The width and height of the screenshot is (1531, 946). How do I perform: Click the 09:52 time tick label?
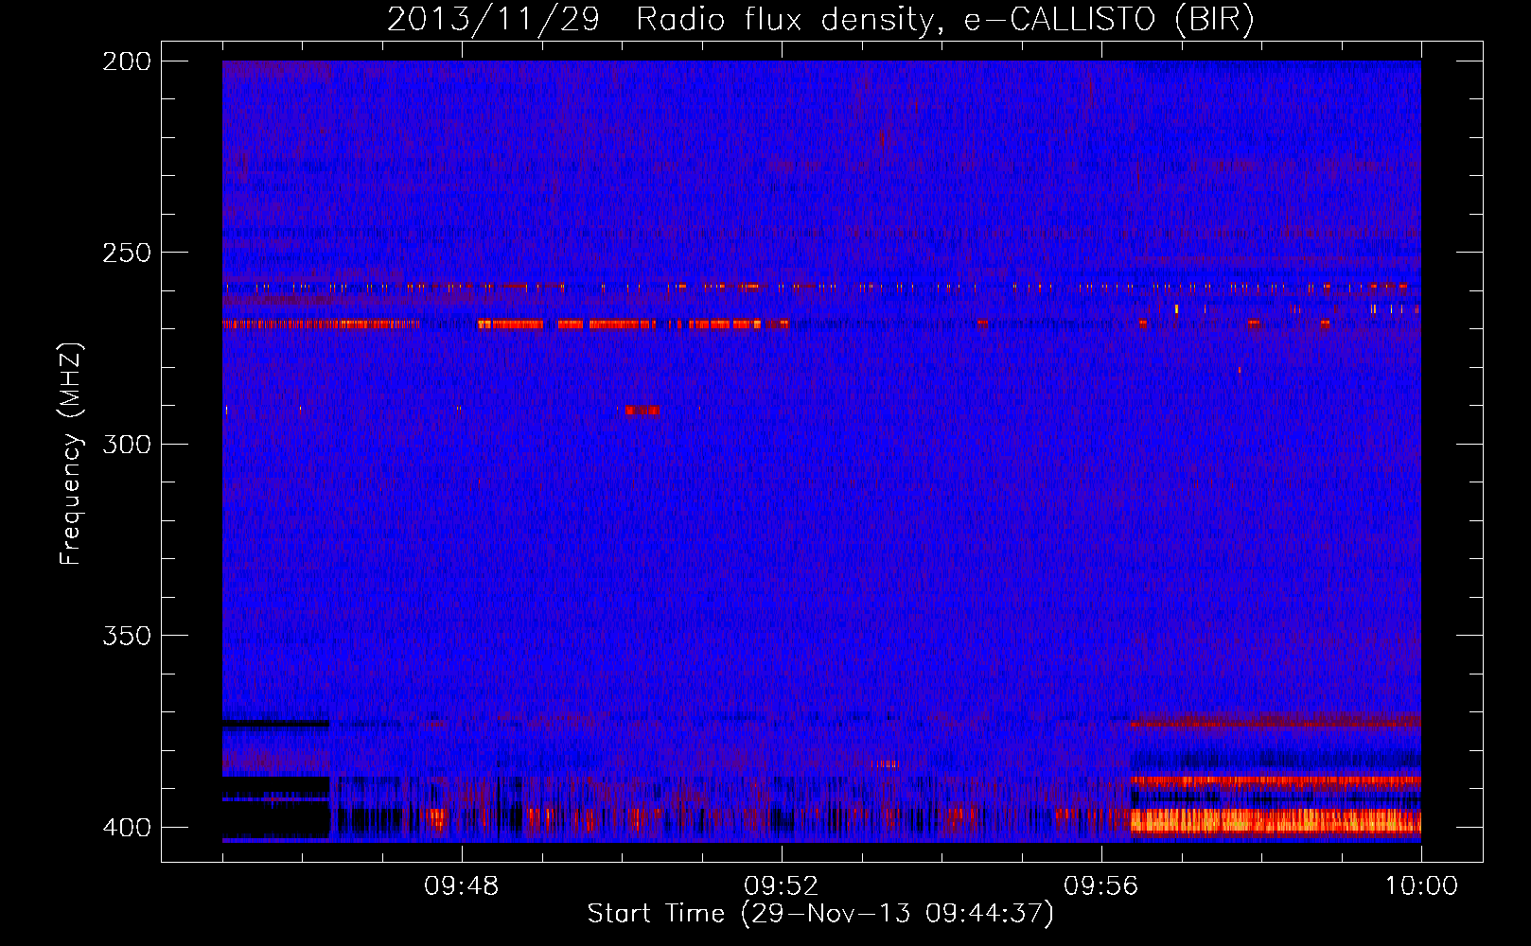pos(781,886)
